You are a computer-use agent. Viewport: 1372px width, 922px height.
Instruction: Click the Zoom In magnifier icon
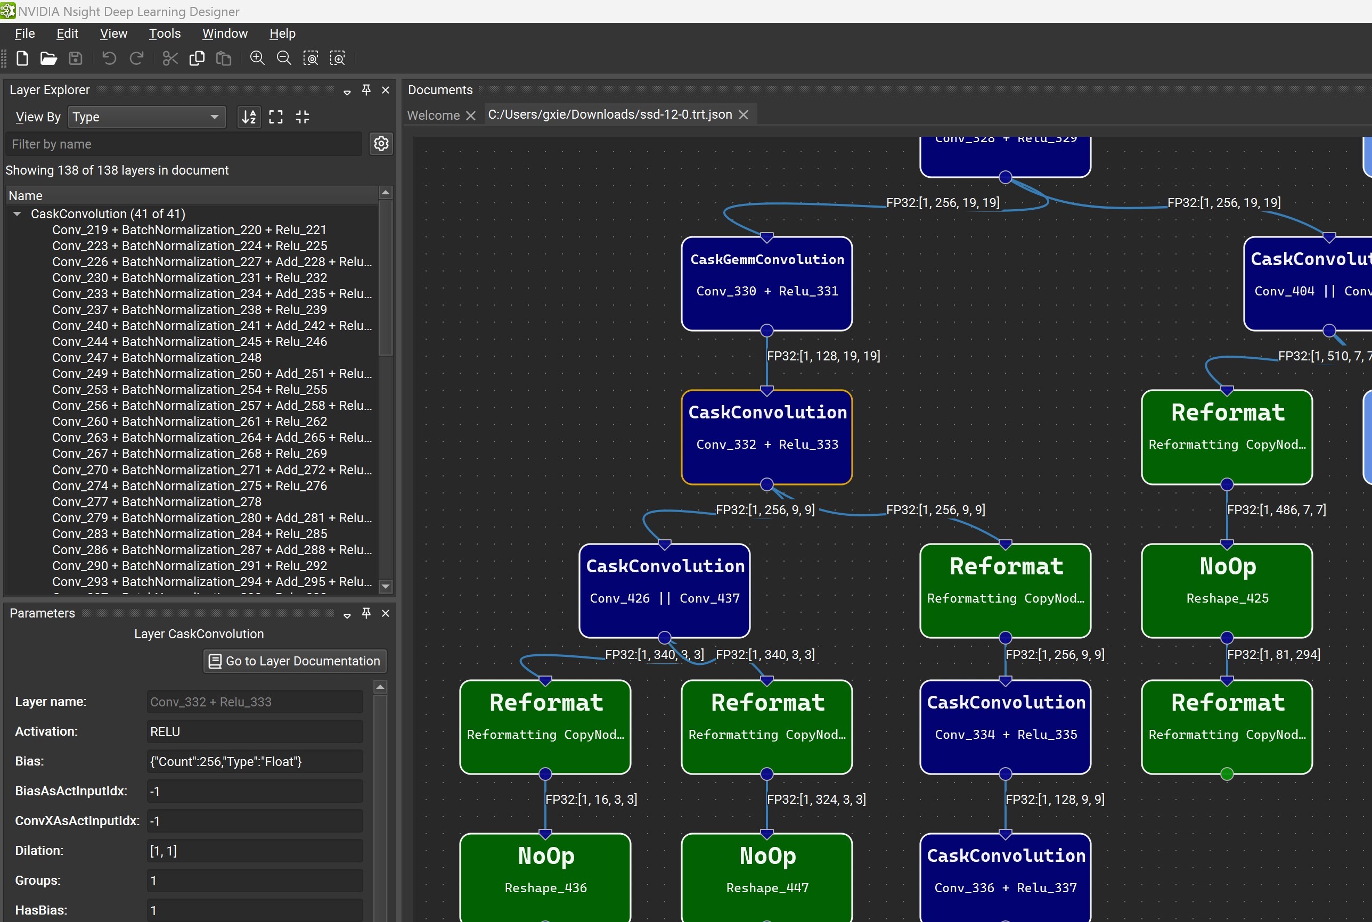click(257, 58)
